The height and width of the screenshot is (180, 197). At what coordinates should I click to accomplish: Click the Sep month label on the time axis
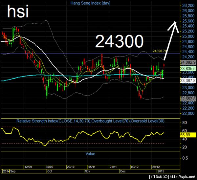click(13, 171)
